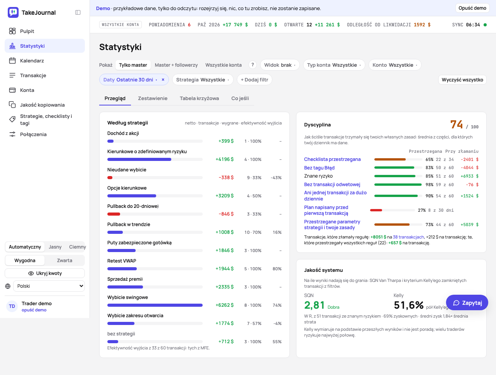Screen dimensions: 496x375
Task: Collapse the sidebar panel icon
Action: (78, 12)
